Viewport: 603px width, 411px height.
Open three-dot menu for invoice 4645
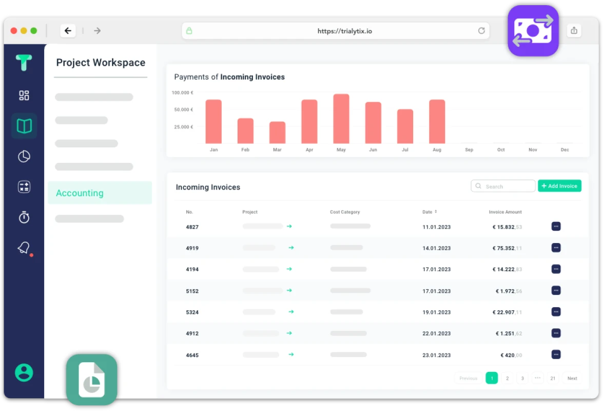[556, 354]
